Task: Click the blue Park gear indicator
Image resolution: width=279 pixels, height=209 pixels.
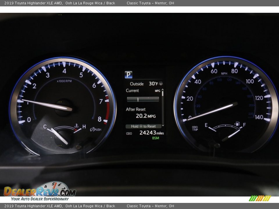Action: (x=128, y=75)
